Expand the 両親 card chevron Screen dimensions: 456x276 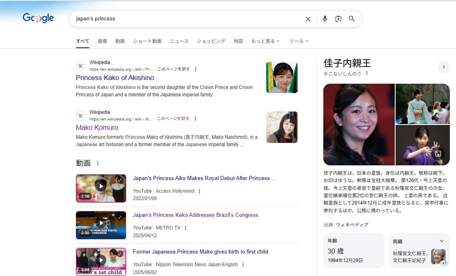point(441,241)
